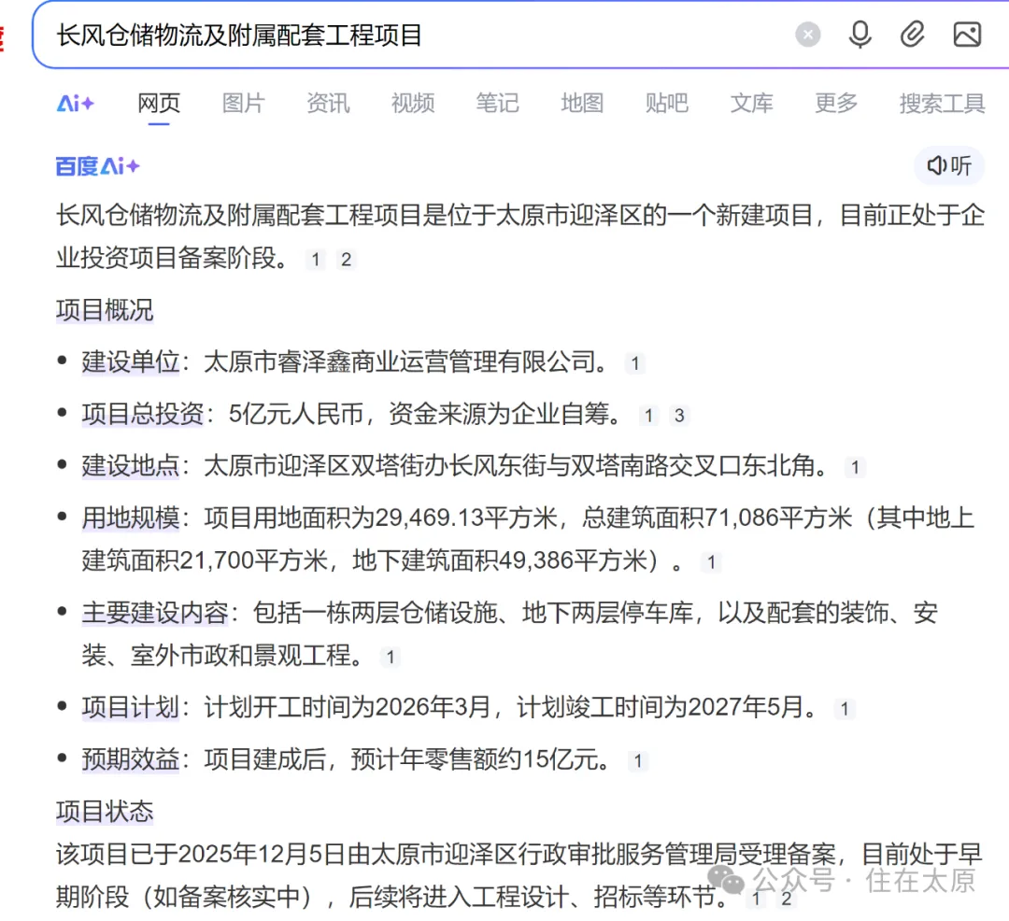The width and height of the screenshot is (1009, 921).
Task: Clear the search box with the x icon
Action: (x=807, y=35)
